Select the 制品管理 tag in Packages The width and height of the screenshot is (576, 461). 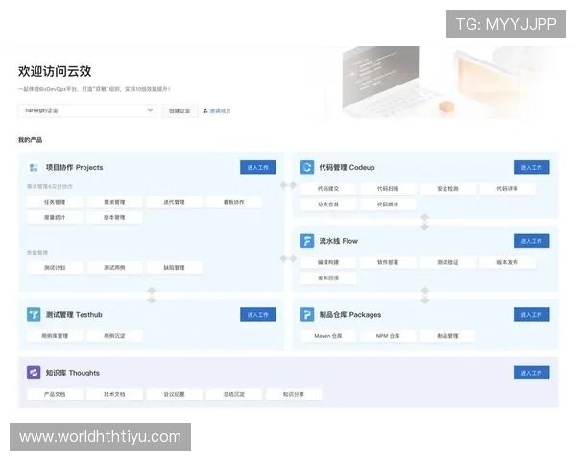tap(447, 336)
